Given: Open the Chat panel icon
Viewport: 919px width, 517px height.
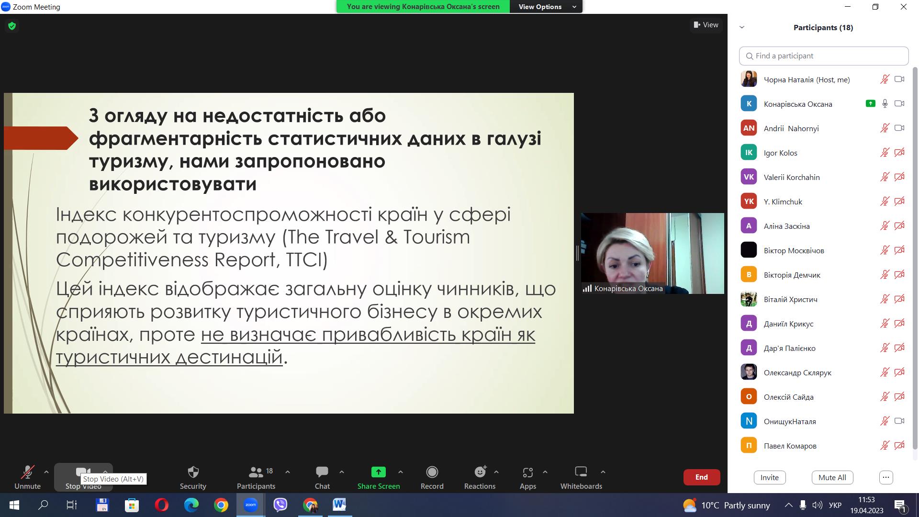Looking at the screenshot, I should [322, 472].
